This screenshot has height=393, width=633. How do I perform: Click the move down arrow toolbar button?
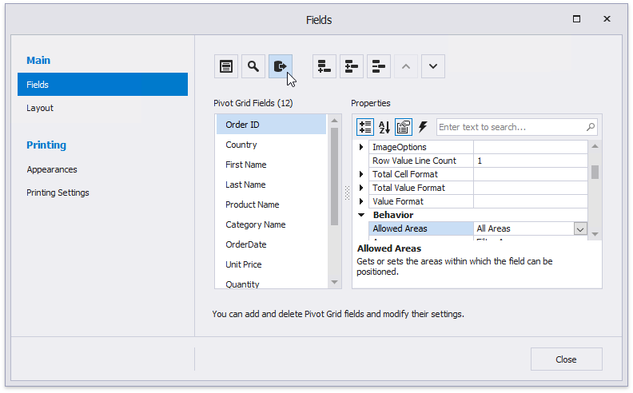point(432,66)
